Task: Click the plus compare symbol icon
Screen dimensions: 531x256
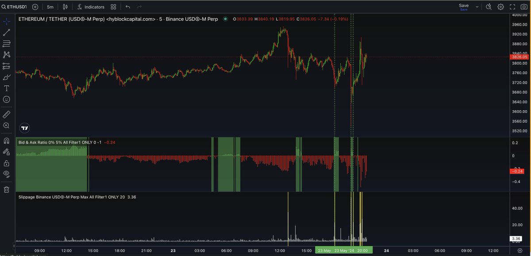Action: pyautogui.click(x=35, y=7)
